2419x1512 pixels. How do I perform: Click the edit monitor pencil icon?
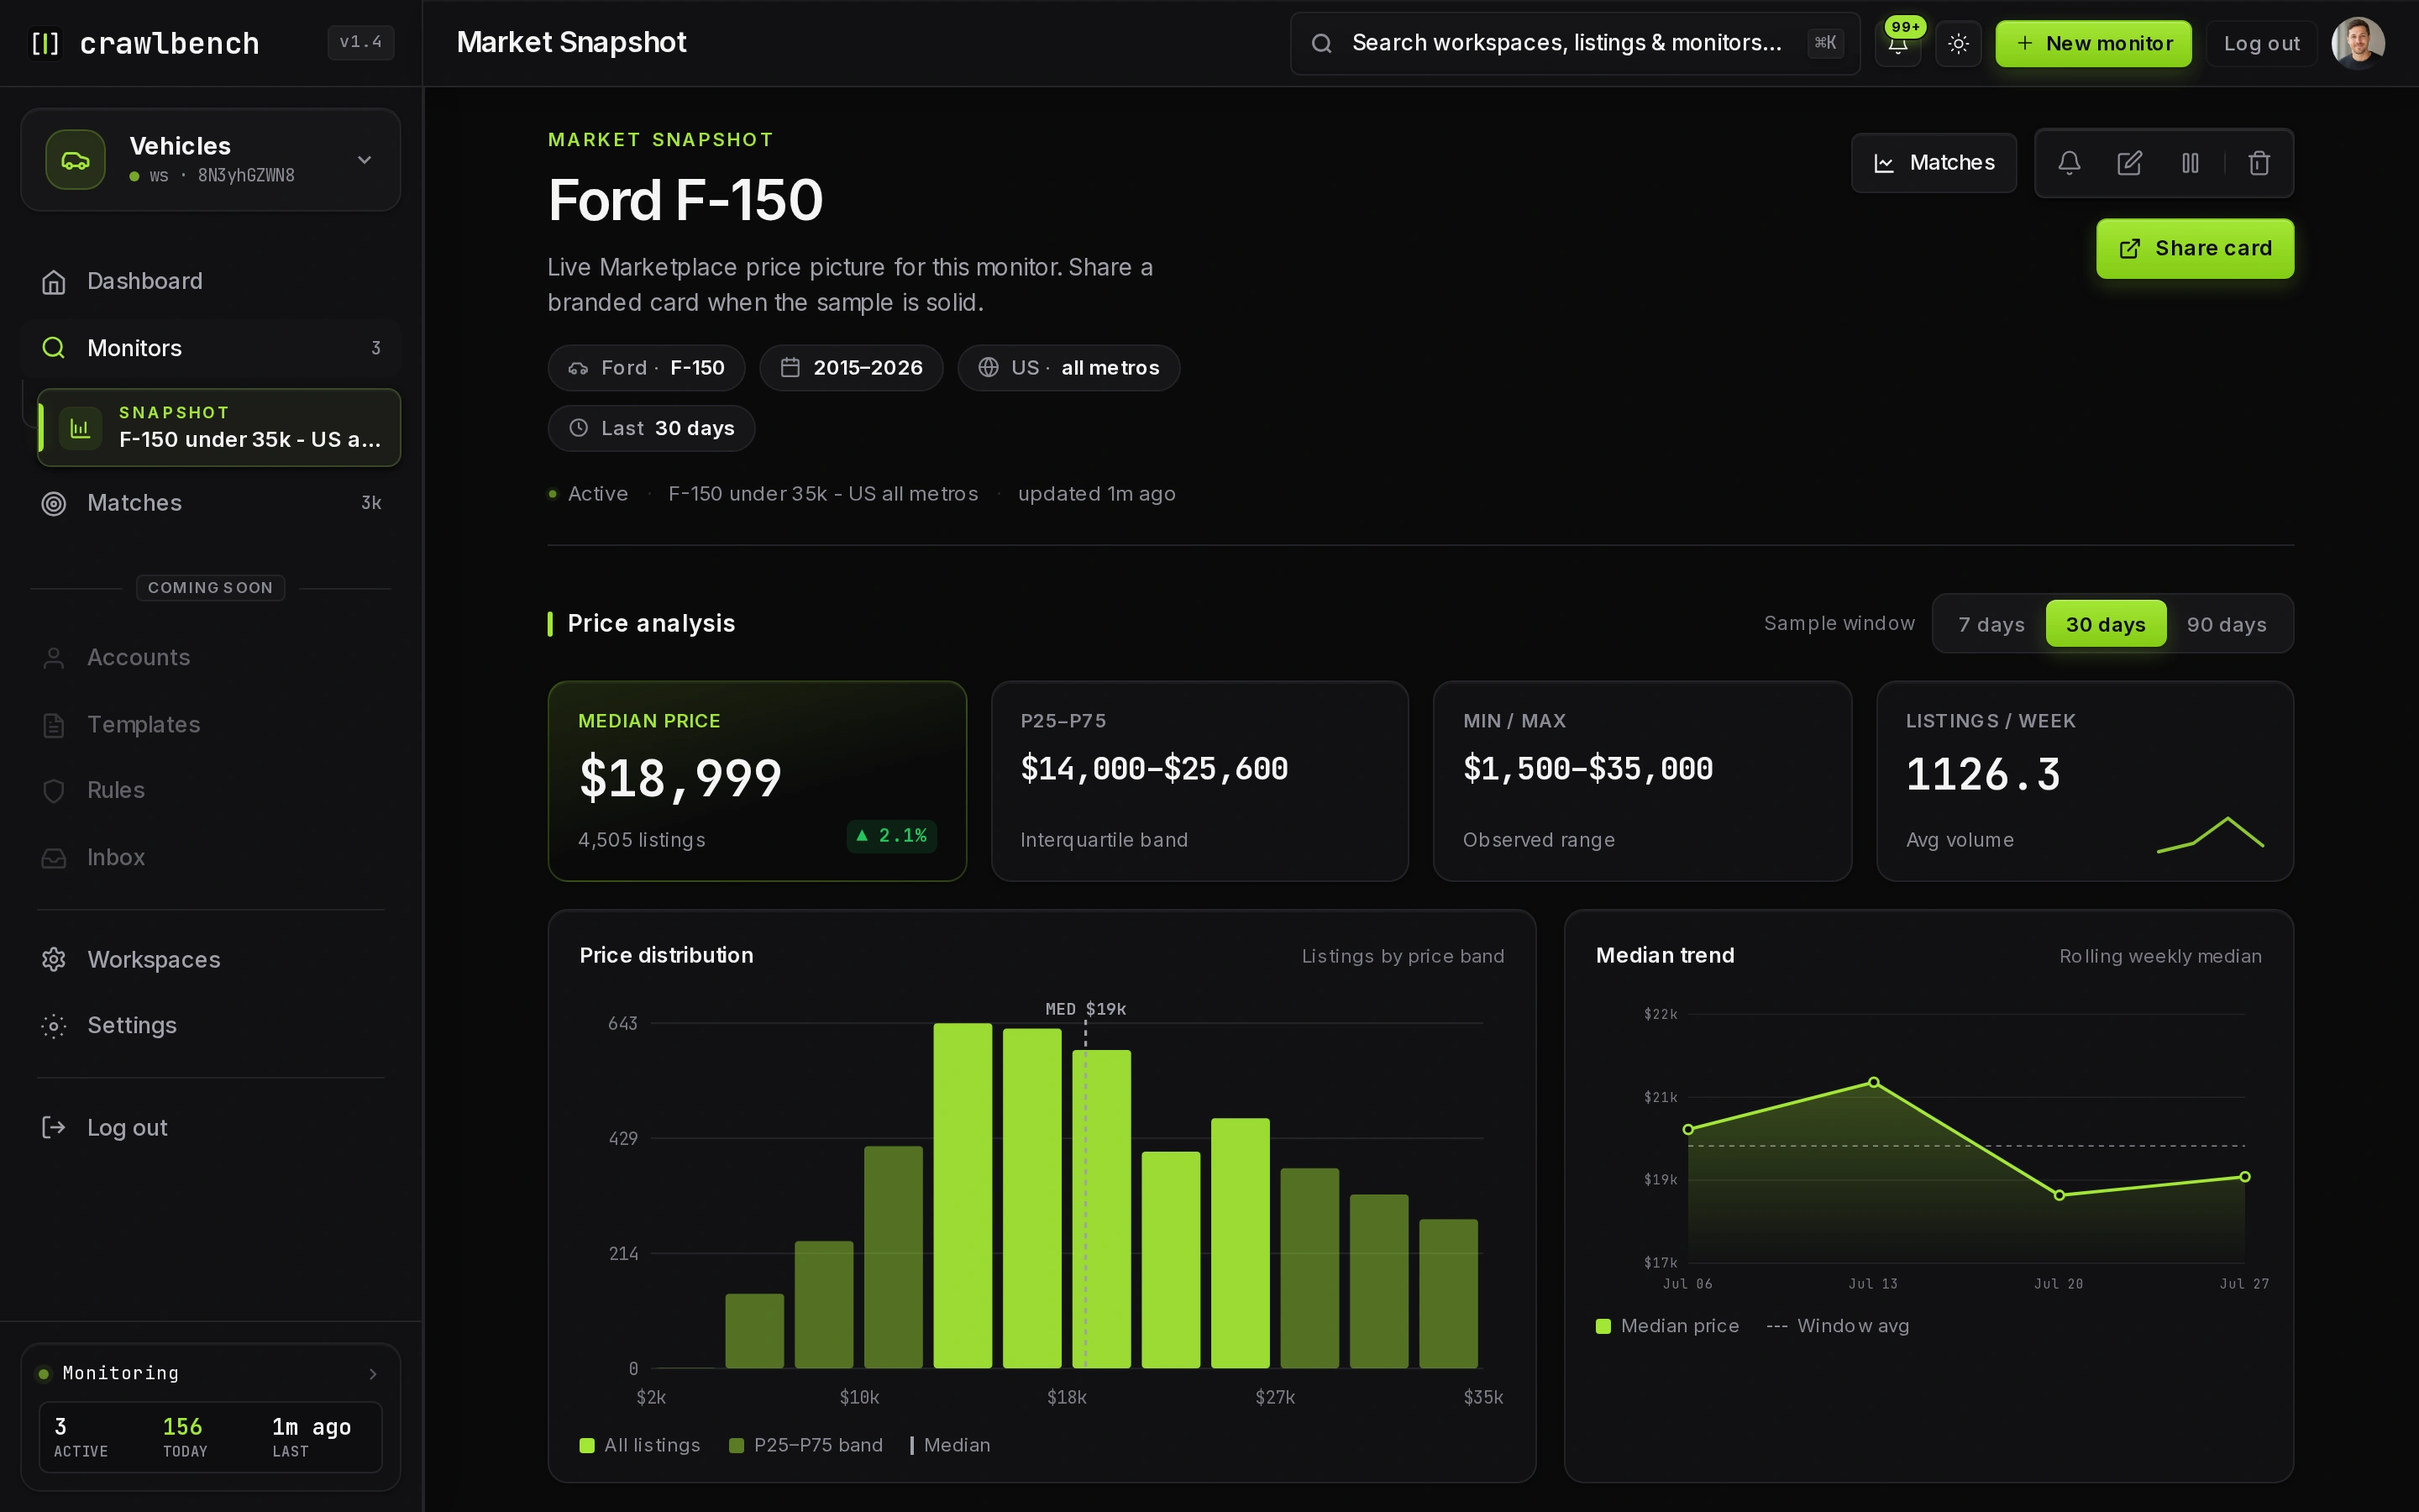tap(2129, 163)
